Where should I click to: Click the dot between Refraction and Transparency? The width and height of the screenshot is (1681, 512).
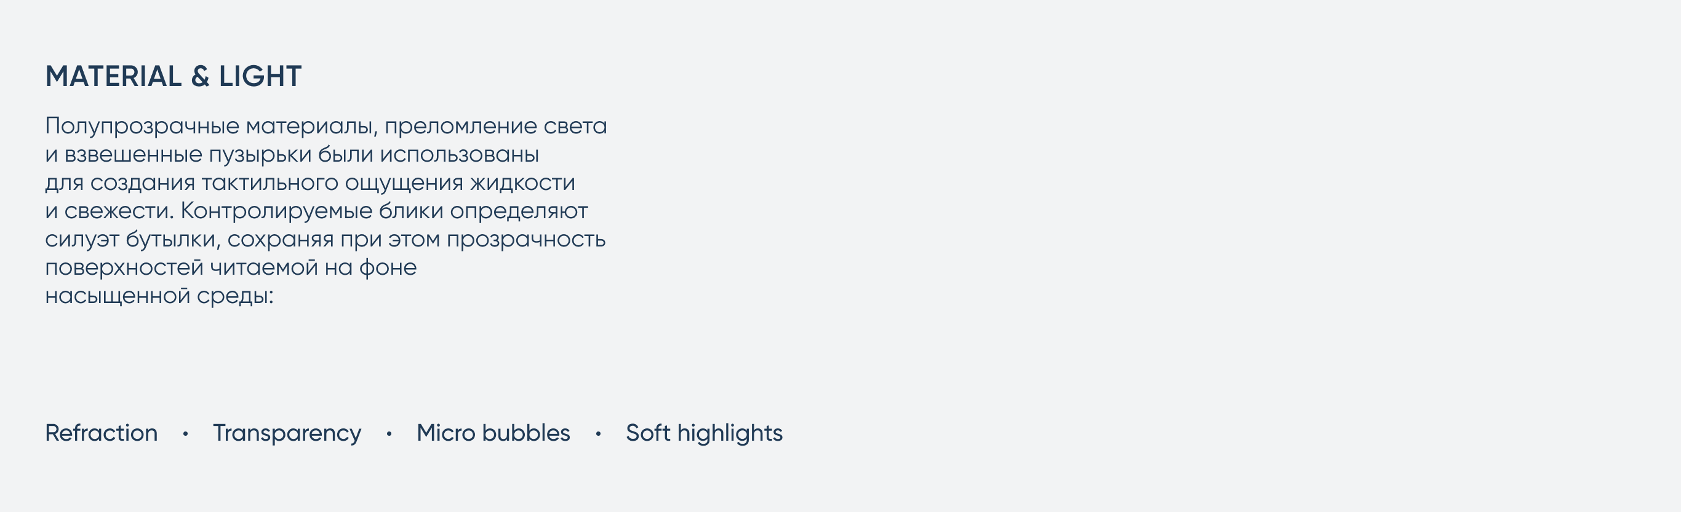point(185,434)
